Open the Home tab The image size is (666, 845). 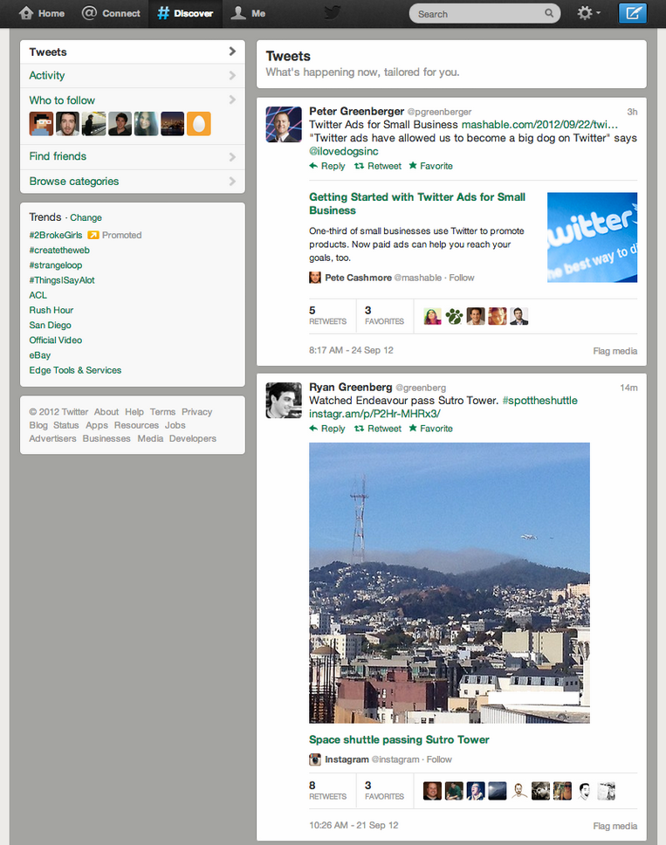[42, 13]
